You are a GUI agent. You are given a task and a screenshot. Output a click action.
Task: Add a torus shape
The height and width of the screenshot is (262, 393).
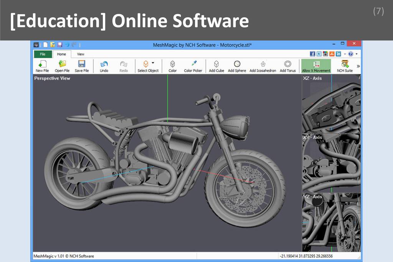coord(287,66)
